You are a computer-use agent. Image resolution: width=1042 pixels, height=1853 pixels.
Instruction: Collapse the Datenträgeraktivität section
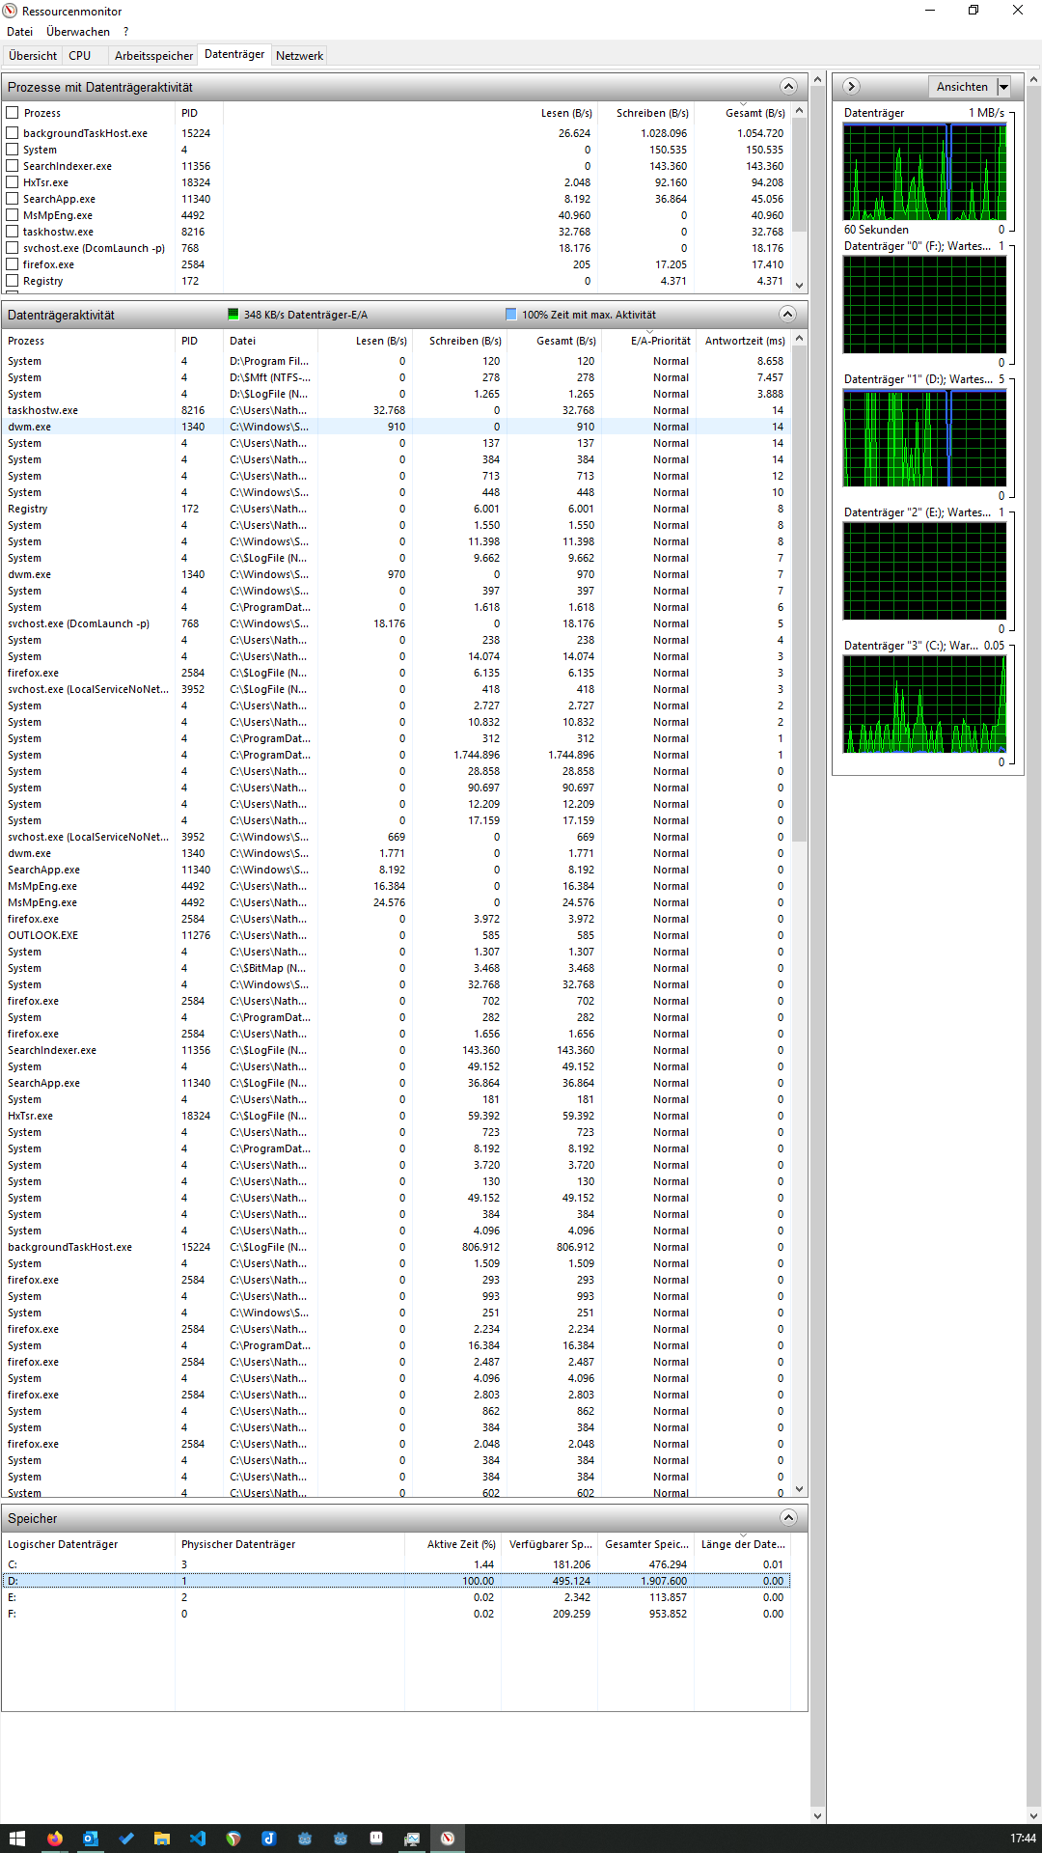788,315
